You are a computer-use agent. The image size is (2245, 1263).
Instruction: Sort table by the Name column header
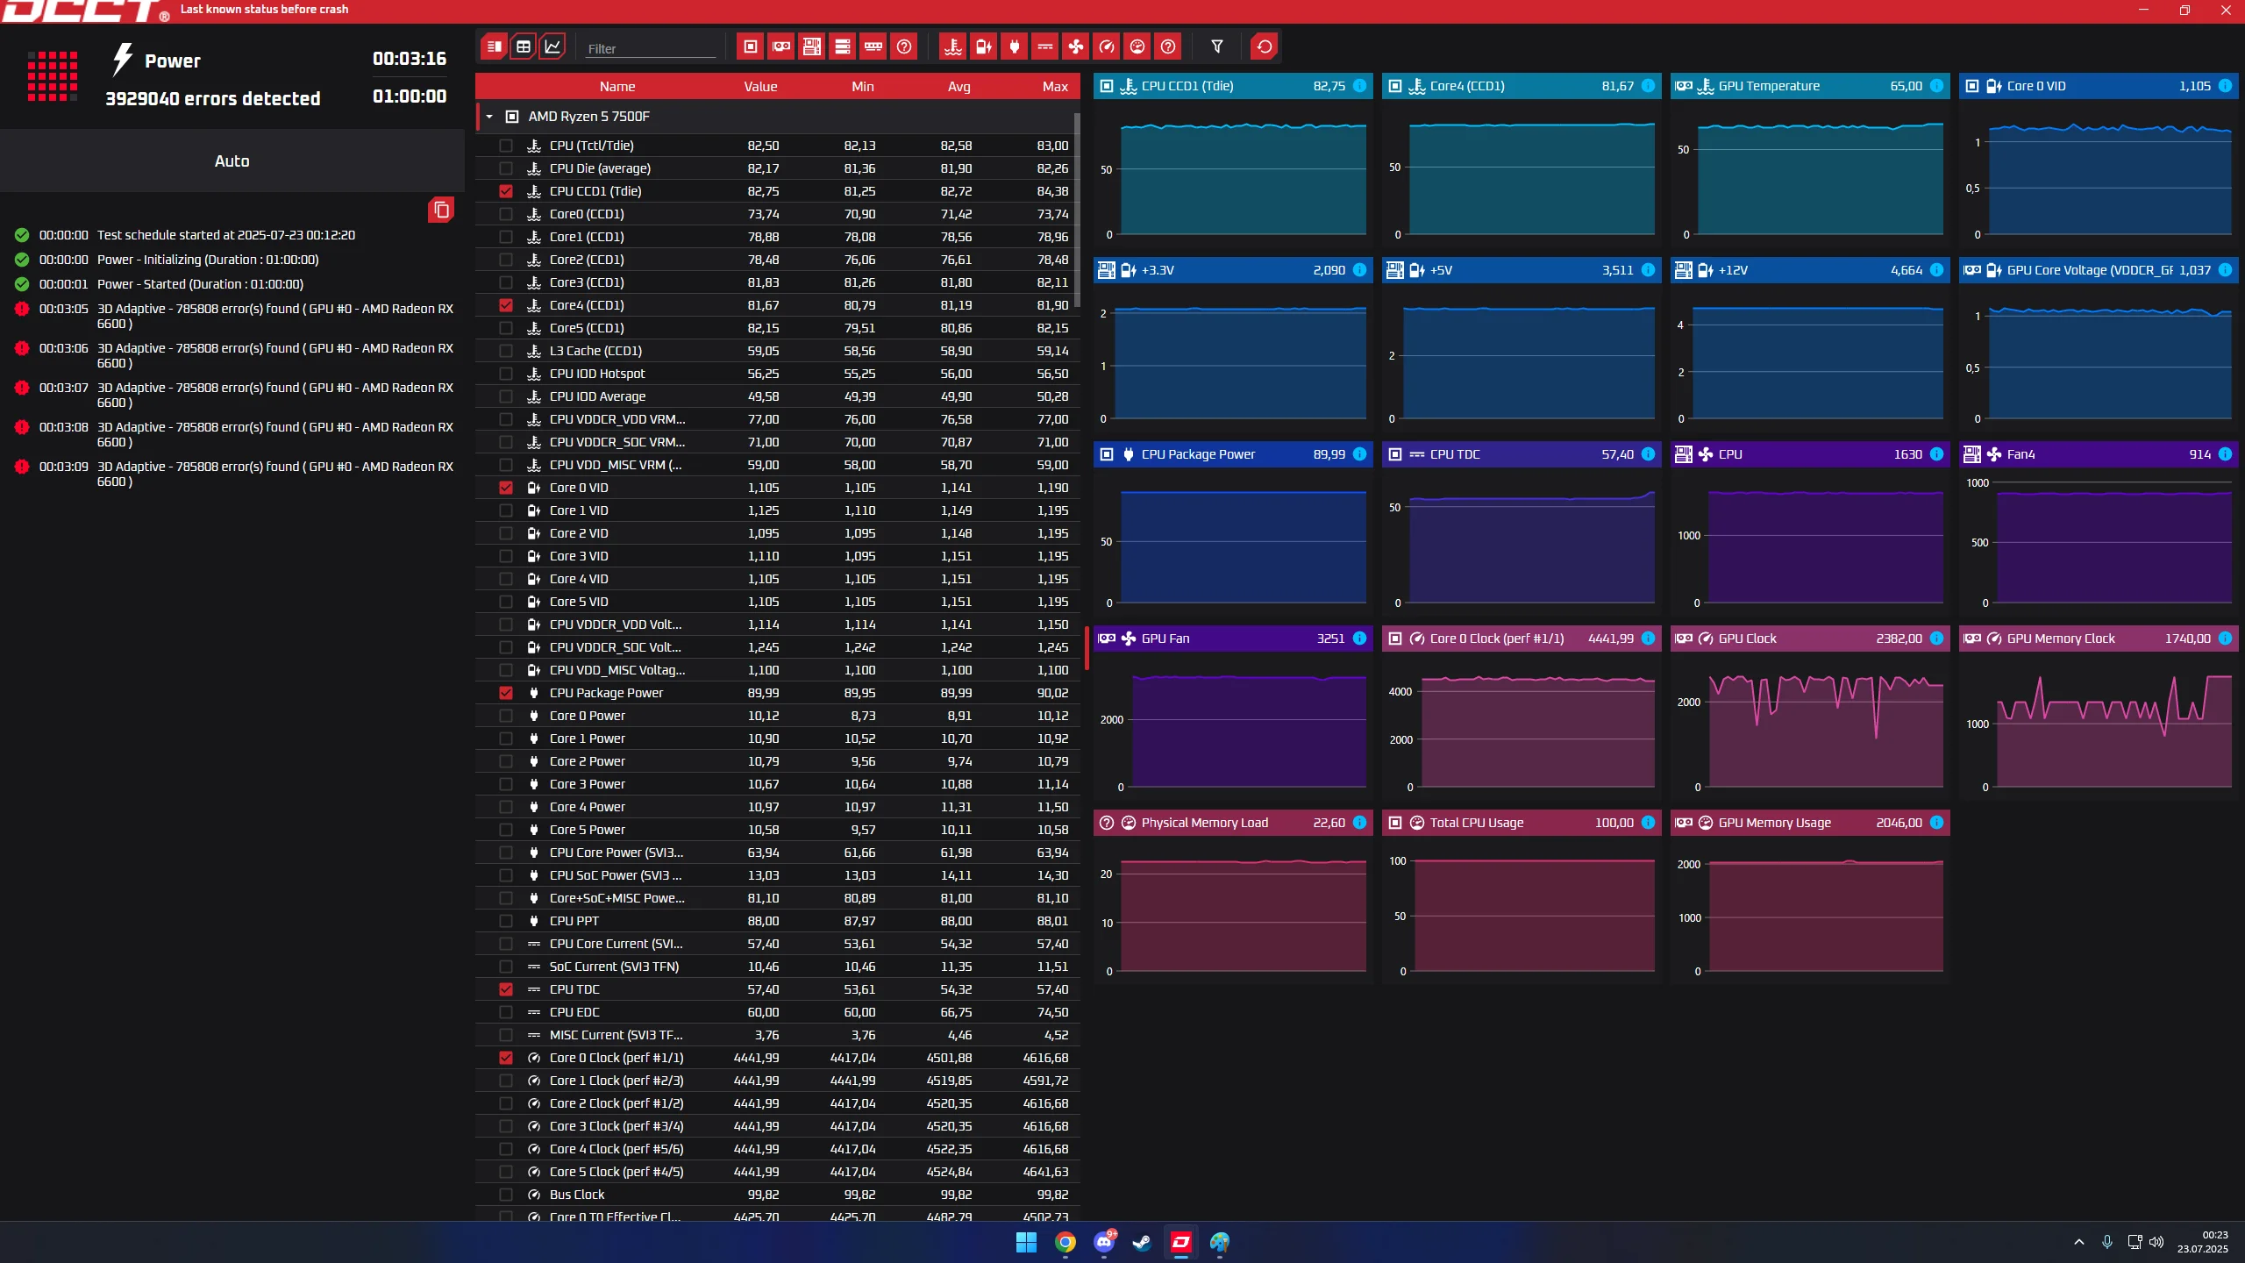click(x=616, y=86)
